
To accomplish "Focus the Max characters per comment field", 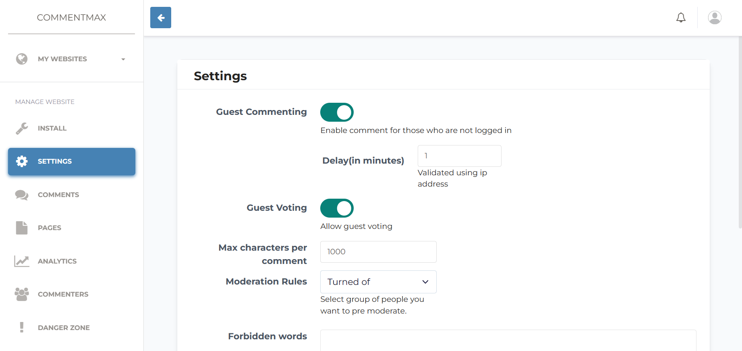I will click(x=378, y=252).
